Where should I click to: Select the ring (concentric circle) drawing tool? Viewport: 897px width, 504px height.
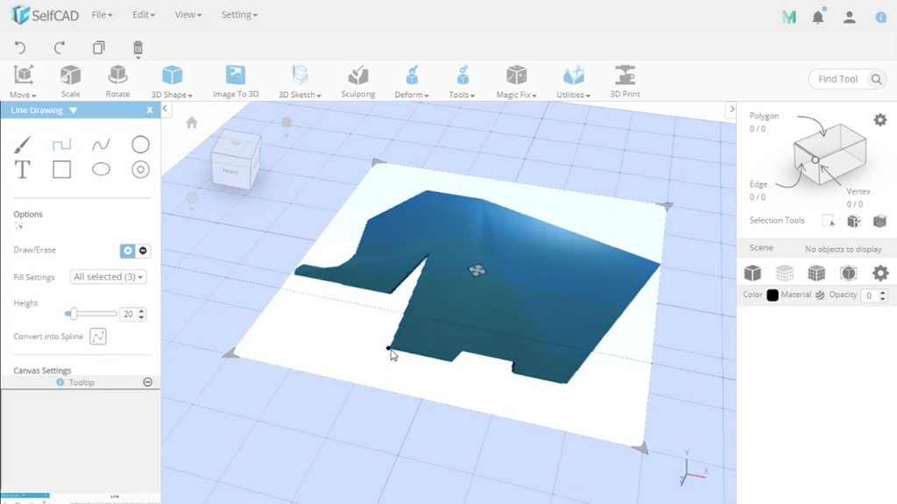(140, 169)
